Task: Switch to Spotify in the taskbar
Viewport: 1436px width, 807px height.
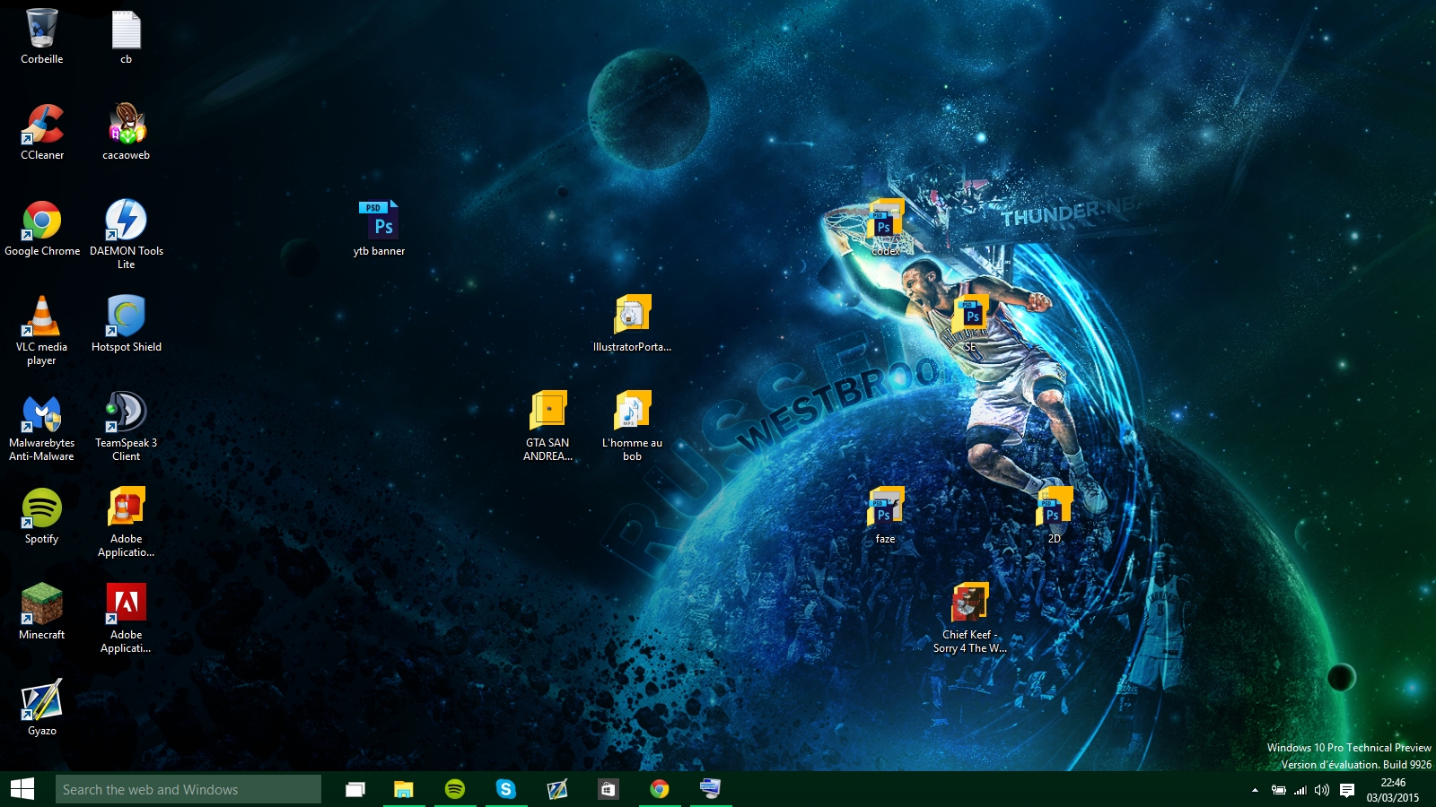Action: click(x=455, y=789)
